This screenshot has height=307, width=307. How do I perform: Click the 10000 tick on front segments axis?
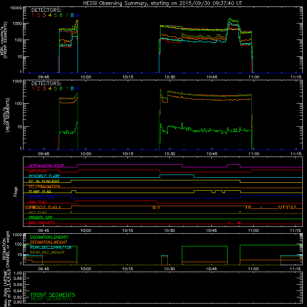[16, 8]
